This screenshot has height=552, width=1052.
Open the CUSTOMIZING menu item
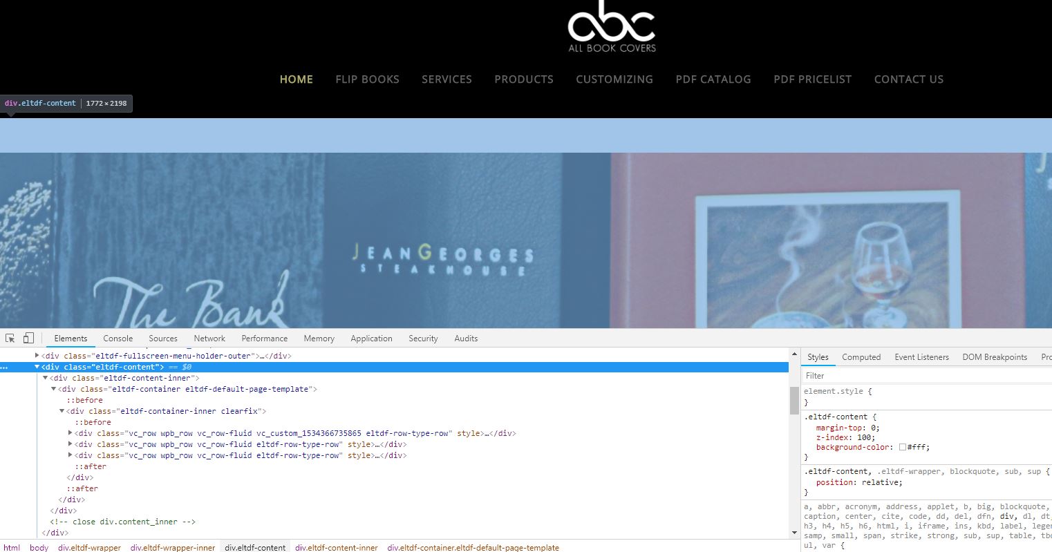pyautogui.click(x=614, y=79)
